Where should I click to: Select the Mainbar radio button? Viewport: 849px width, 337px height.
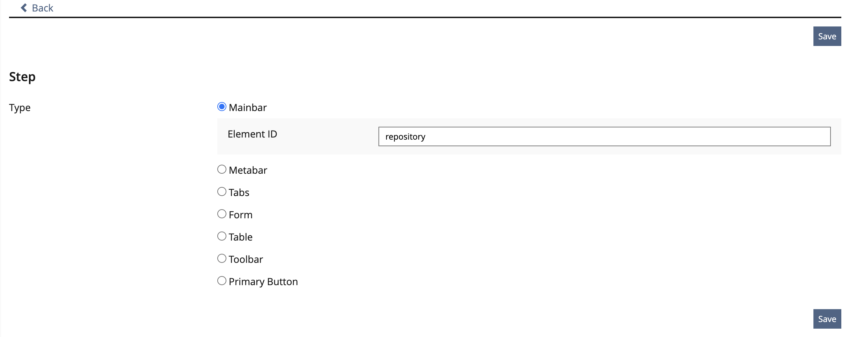[x=222, y=107]
